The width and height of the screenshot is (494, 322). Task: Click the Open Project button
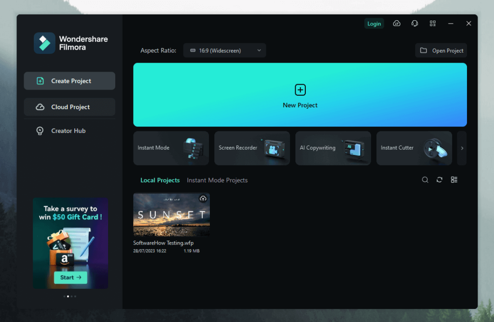(x=441, y=51)
